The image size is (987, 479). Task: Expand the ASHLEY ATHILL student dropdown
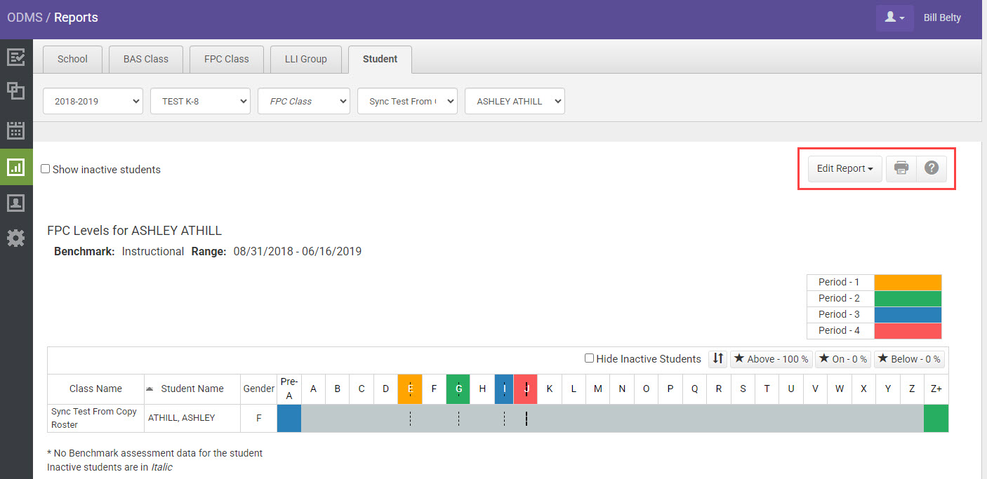pyautogui.click(x=515, y=101)
